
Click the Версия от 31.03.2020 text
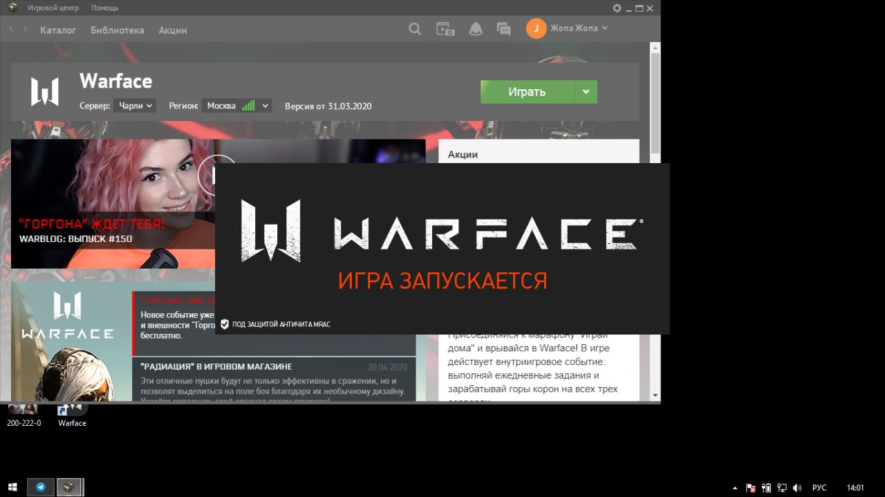(328, 106)
